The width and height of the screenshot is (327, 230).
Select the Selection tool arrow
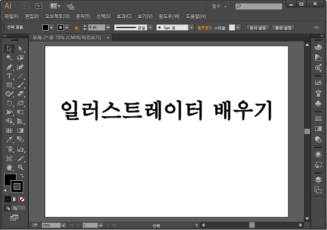[9, 49]
